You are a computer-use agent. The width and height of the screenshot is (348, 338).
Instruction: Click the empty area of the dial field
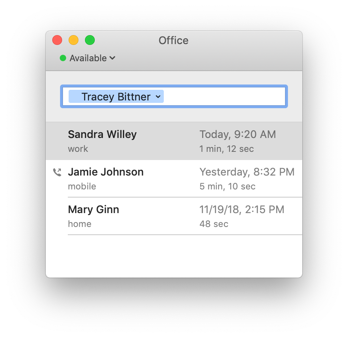(x=224, y=96)
